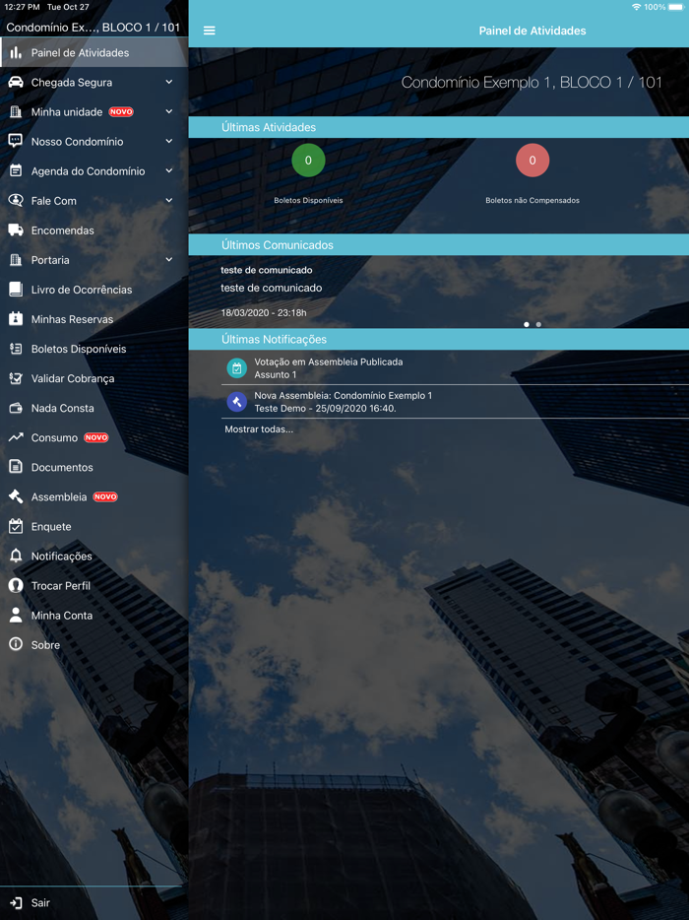Click the Validar Cobrança icon

pyautogui.click(x=16, y=378)
